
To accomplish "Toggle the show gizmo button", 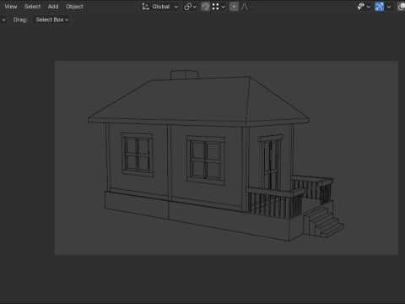I will click(380, 7).
